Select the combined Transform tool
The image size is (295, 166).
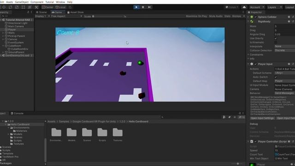[29, 7]
